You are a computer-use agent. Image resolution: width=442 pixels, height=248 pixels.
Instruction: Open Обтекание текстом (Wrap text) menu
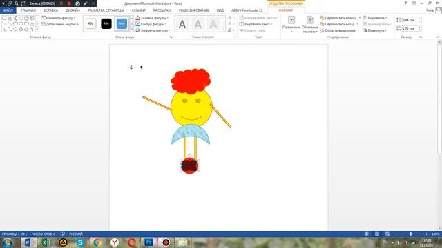pos(310,25)
